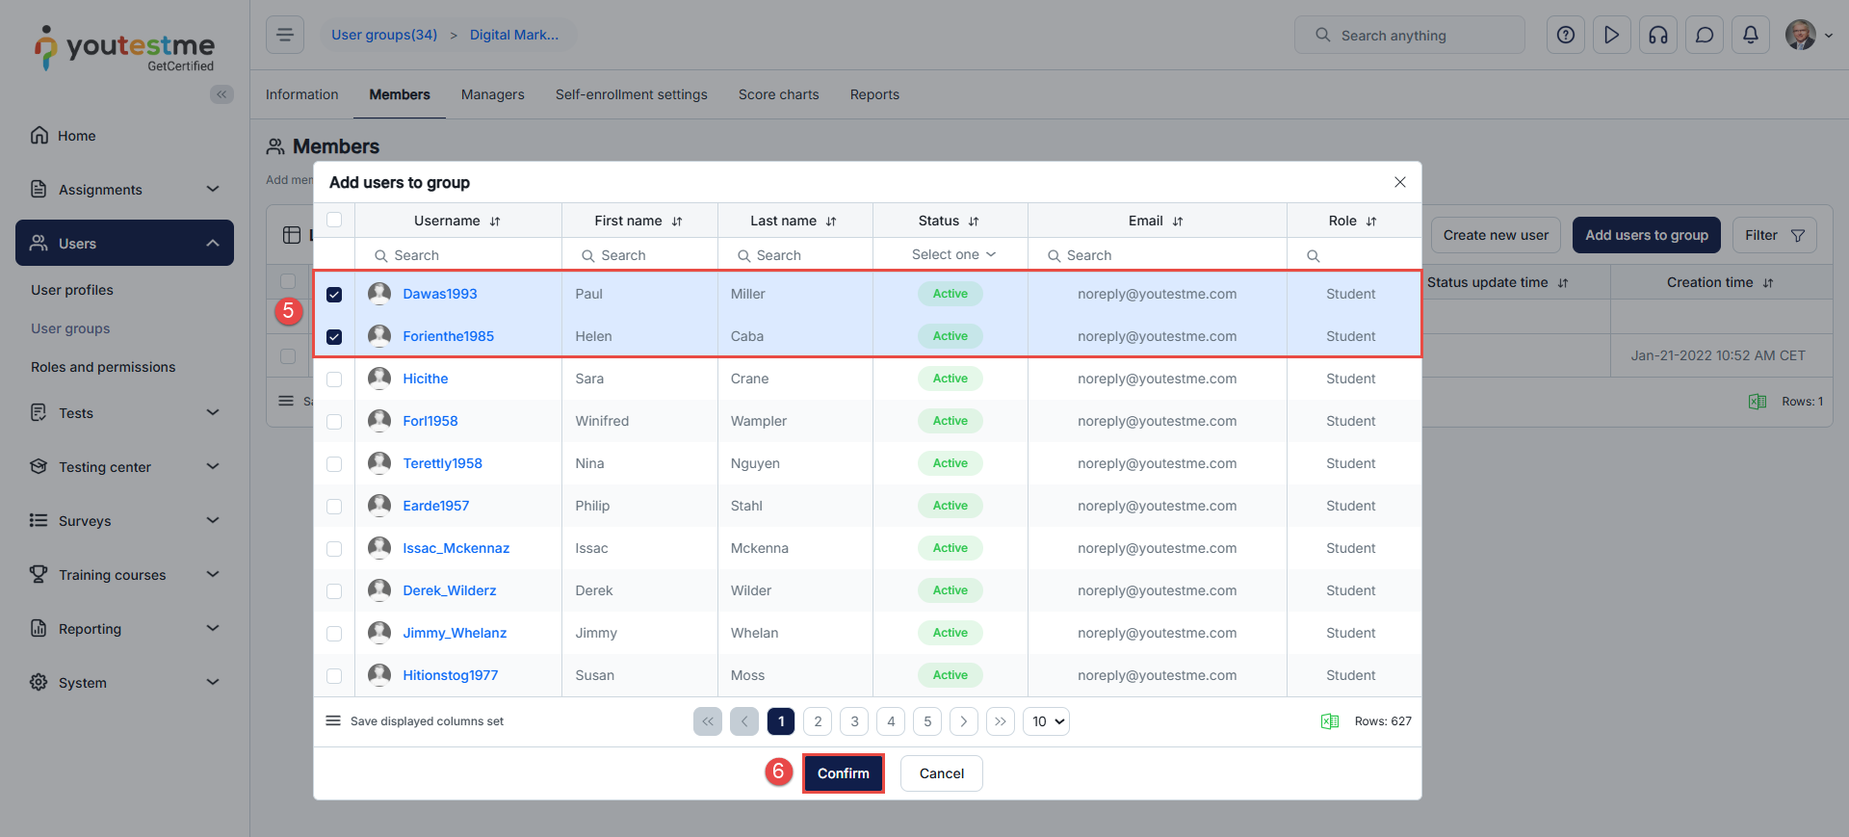Open the headset support icon
This screenshot has height=837, width=1849.
[1657, 36]
